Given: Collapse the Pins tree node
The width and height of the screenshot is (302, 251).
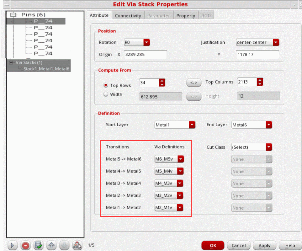Looking at the screenshot, I should click(13, 15).
